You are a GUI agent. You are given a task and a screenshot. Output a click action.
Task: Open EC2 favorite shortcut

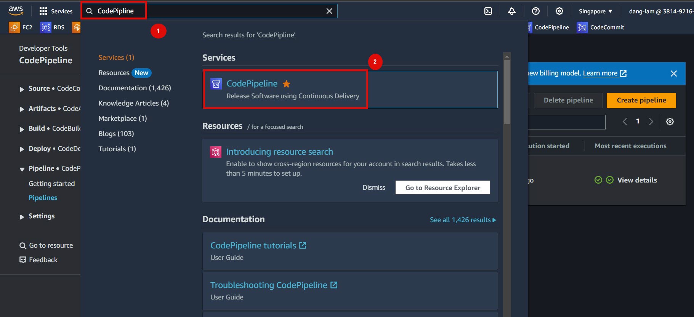point(21,27)
